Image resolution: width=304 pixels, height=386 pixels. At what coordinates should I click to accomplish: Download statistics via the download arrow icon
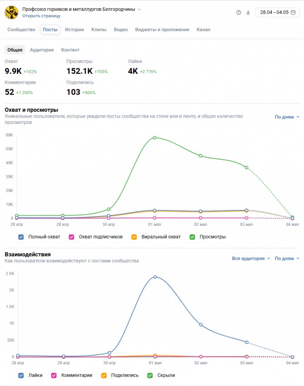(248, 13)
